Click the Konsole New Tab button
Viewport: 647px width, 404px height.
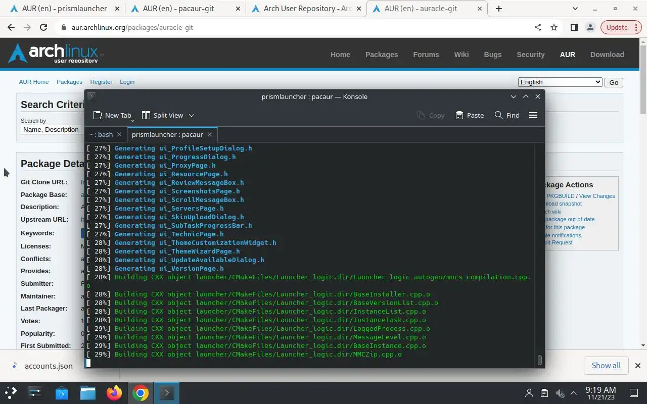(112, 115)
